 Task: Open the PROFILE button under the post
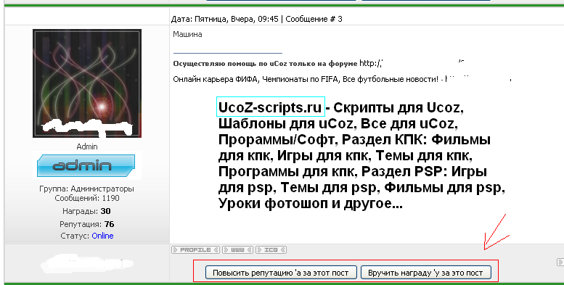(196, 249)
